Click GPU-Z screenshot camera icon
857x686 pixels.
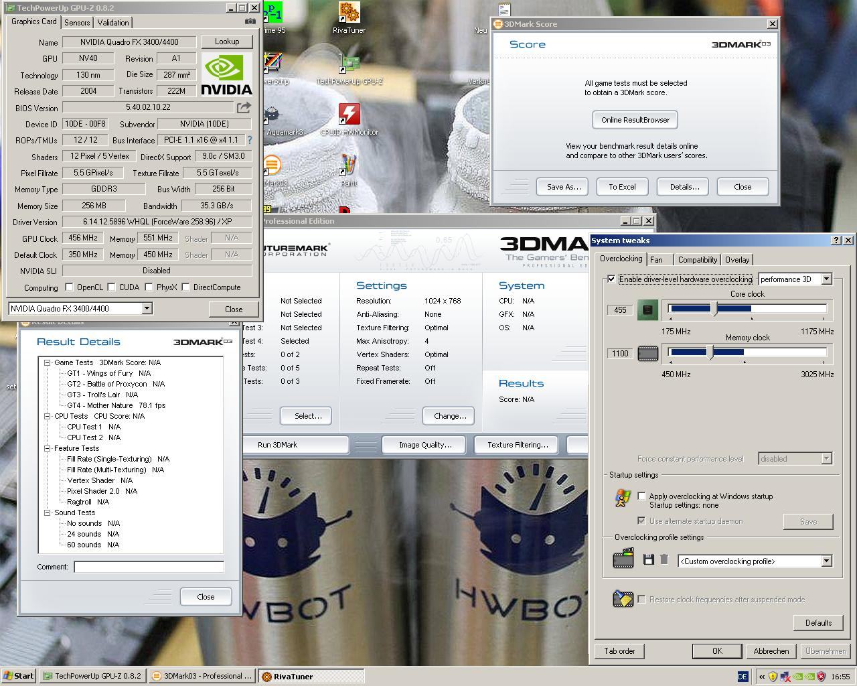250,21
